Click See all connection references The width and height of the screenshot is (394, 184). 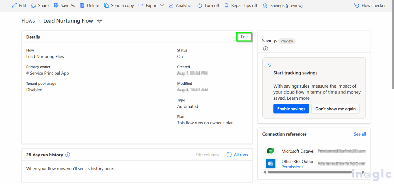pos(360,134)
